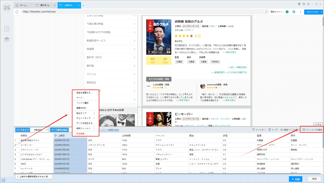The image size is (324, 183).
Task: Choose 列を削除 from context menu
Action: [80, 134]
